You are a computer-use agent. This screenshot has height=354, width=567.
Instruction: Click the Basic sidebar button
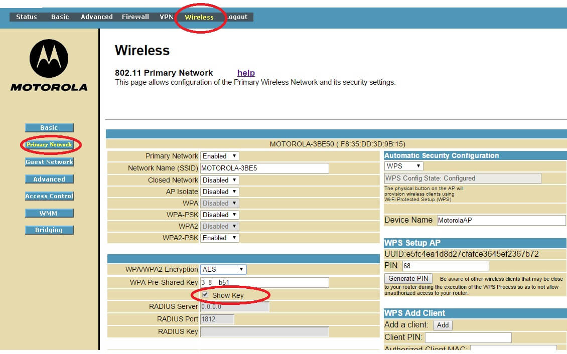click(x=49, y=127)
